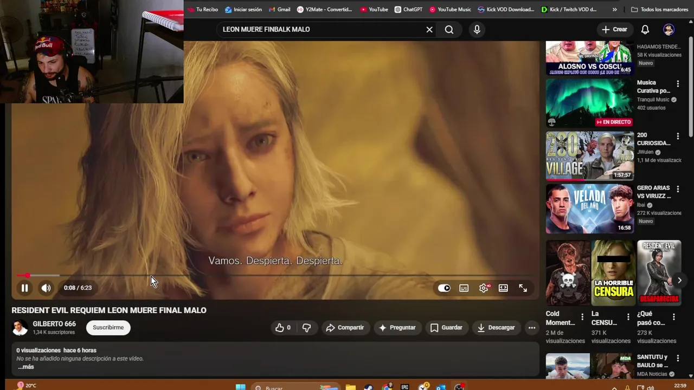Screen dimensions: 694x390
Task: Open the Windows Start menu
Action: 240,387
